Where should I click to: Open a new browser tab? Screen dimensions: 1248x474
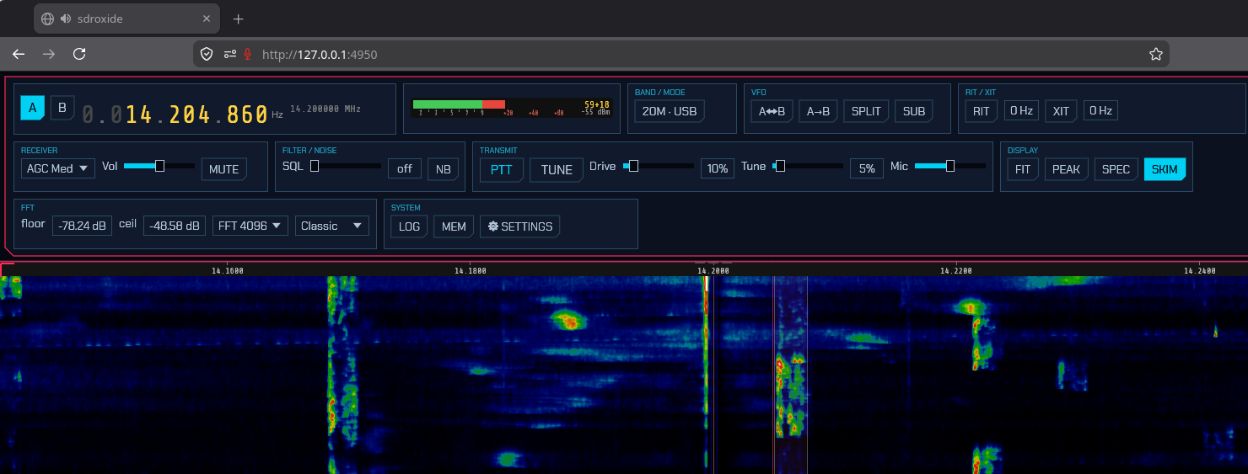point(239,19)
